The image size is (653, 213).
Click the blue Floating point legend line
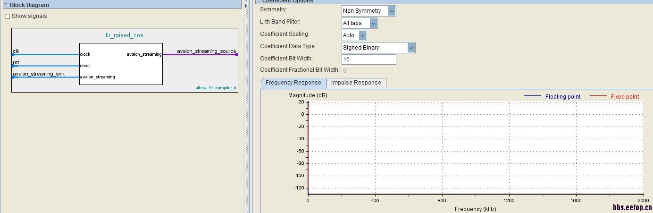[532, 96]
